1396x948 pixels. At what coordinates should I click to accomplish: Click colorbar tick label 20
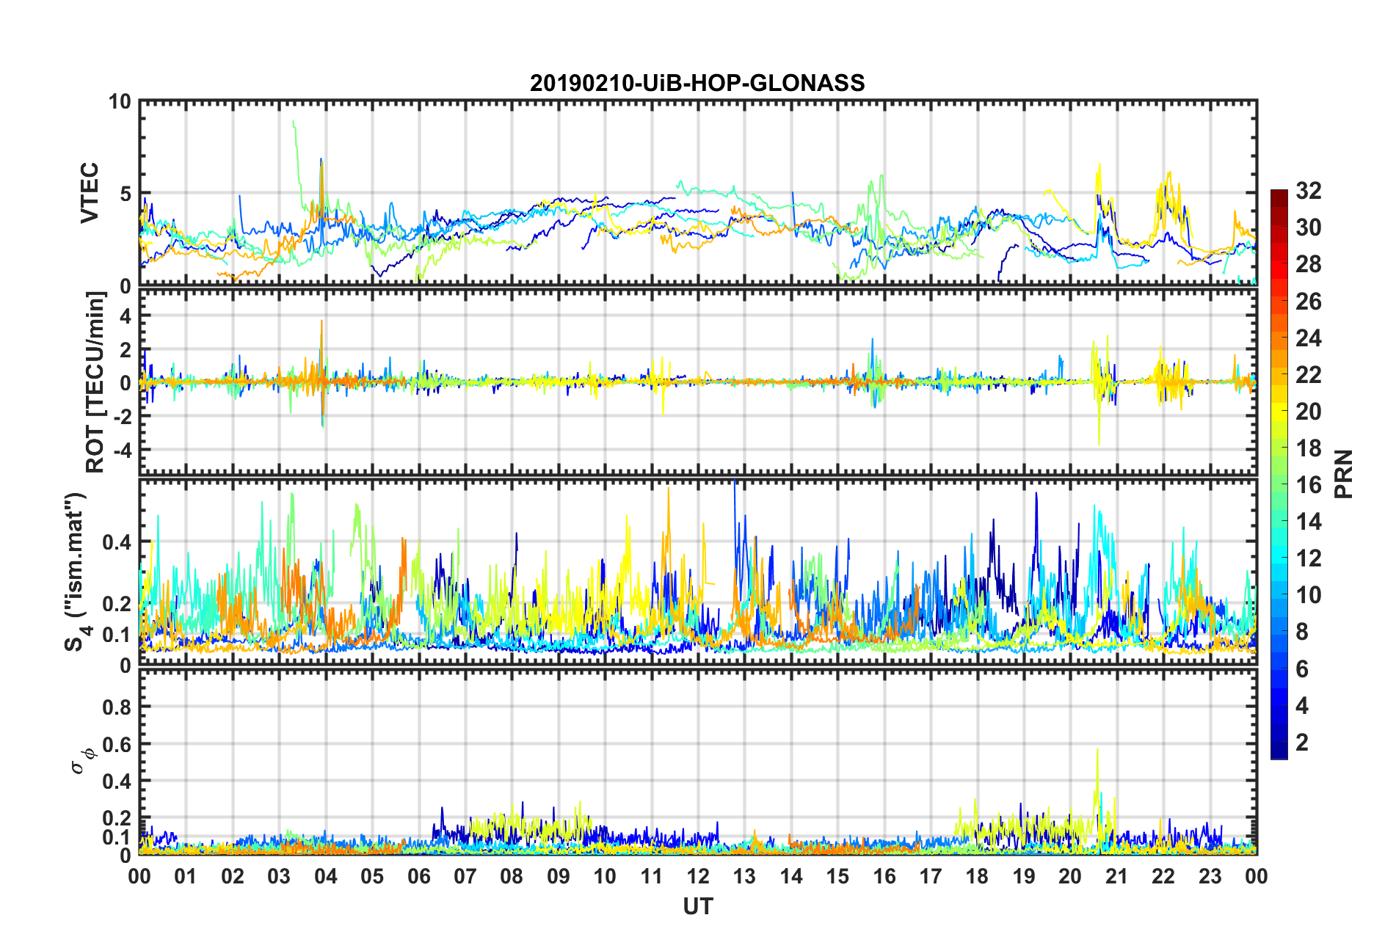click(1309, 411)
